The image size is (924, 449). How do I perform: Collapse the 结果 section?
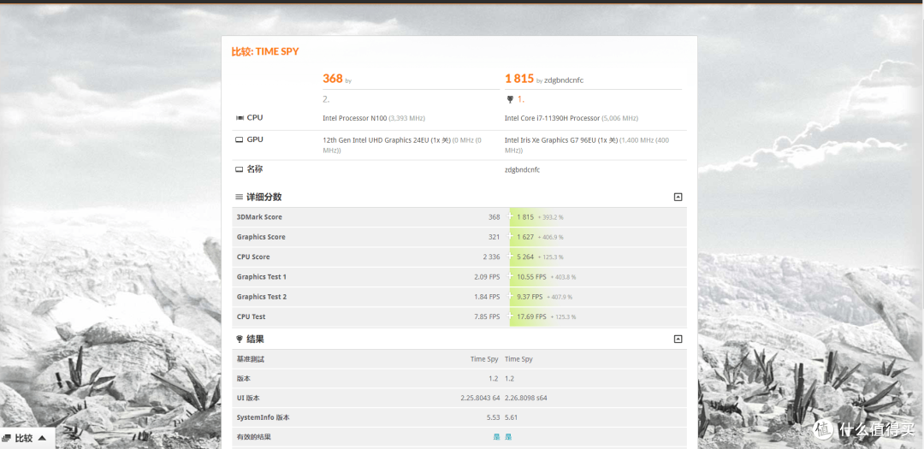tap(678, 339)
